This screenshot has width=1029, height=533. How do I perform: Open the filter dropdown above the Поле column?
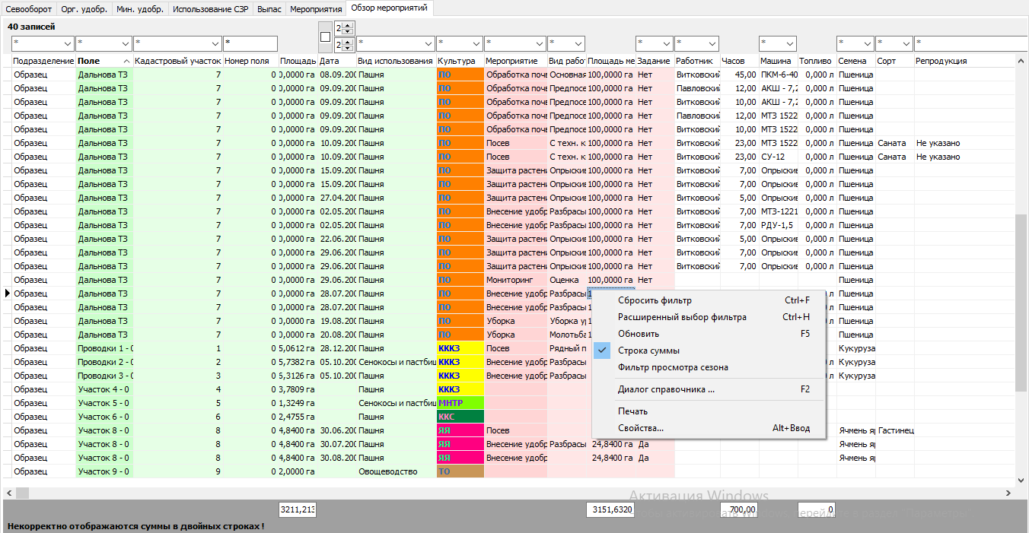(125, 44)
